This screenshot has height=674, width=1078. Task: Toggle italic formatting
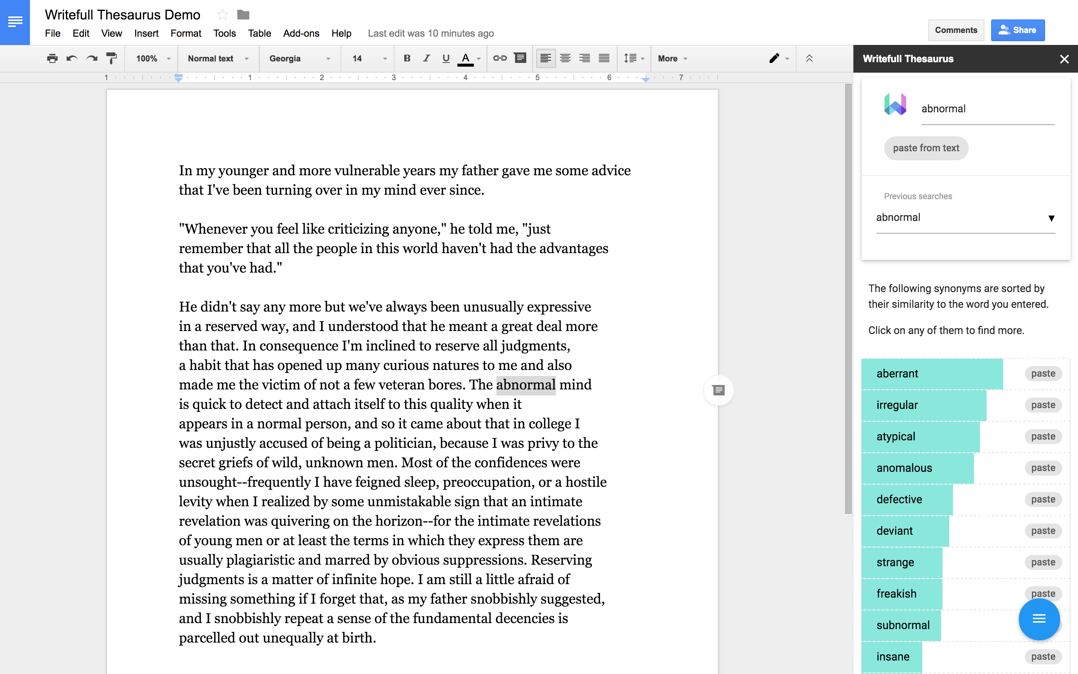(x=426, y=58)
